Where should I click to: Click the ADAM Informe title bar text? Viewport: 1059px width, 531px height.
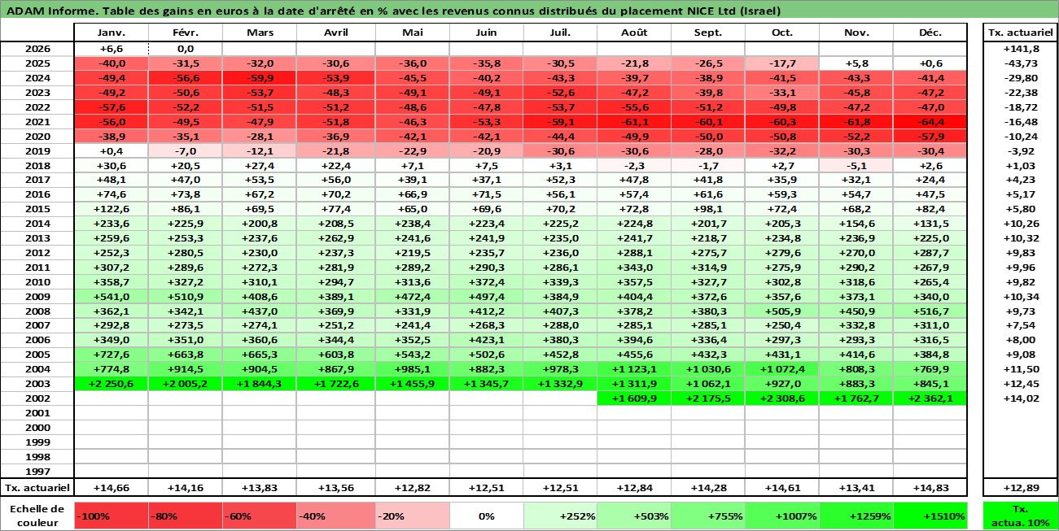coord(393,11)
